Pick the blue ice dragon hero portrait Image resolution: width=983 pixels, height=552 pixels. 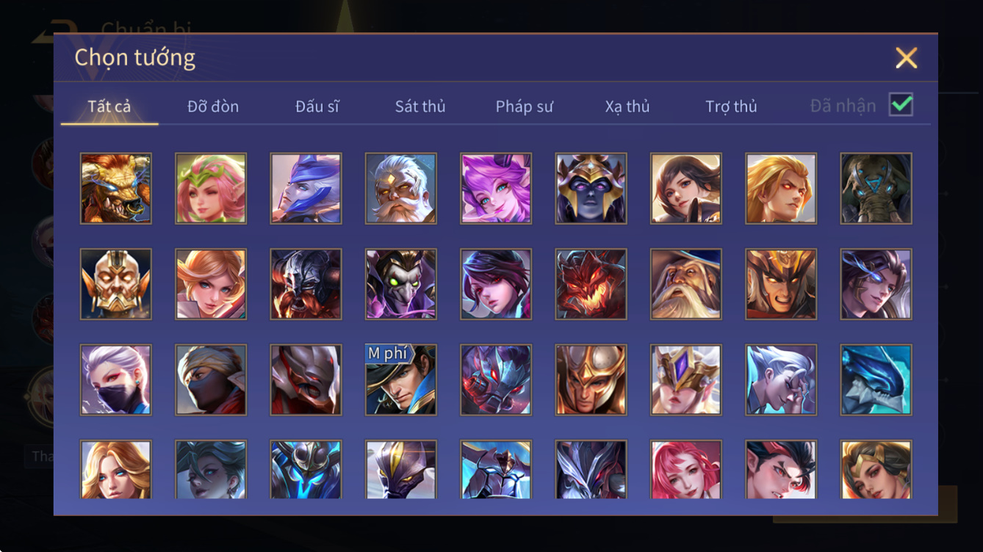point(876,380)
